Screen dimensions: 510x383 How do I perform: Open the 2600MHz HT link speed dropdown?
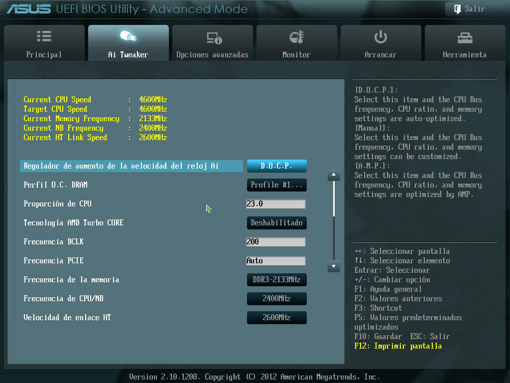277,318
